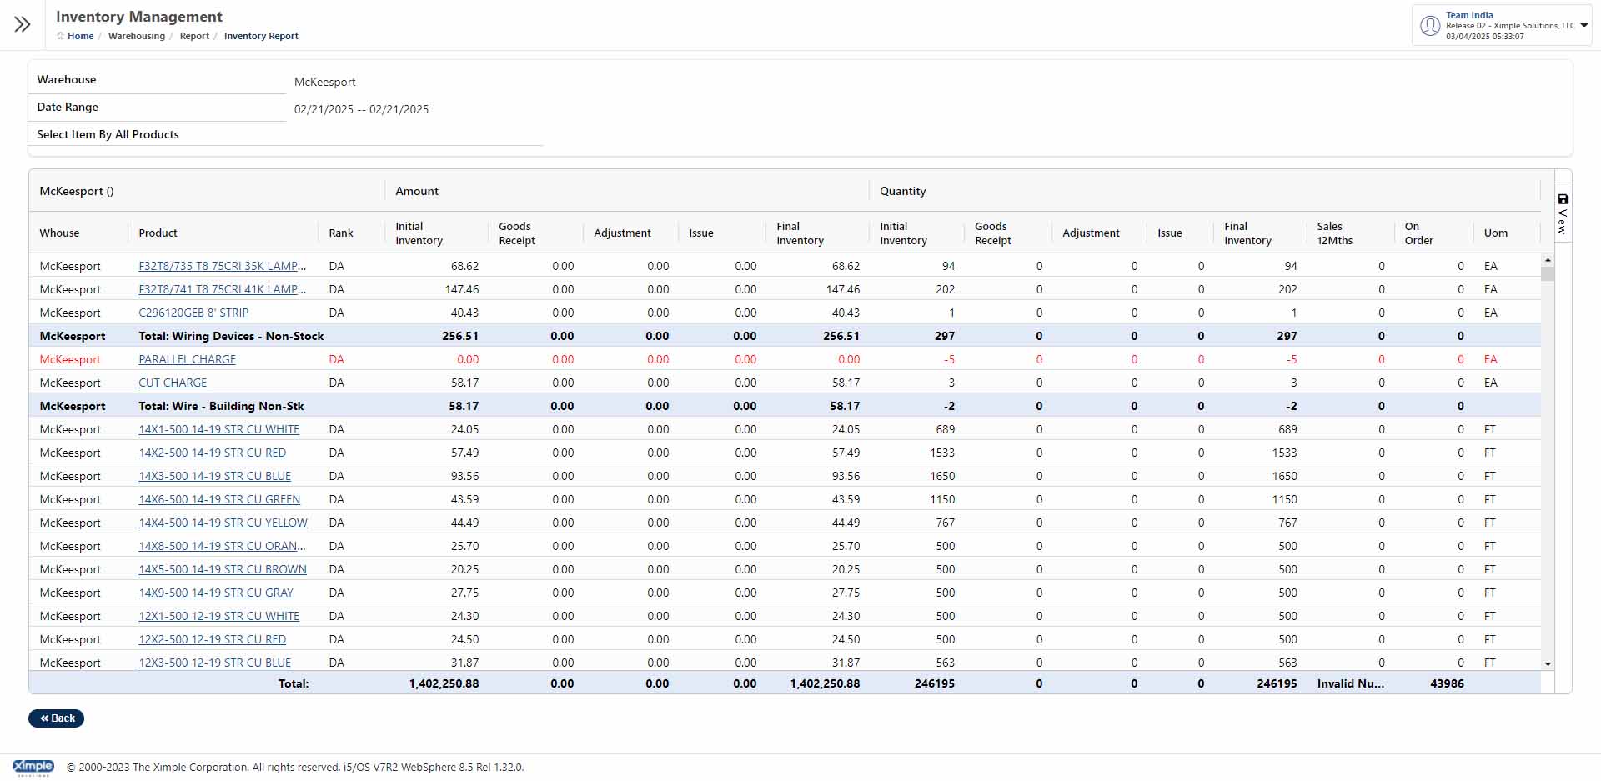Screen dimensions: 1601x781
Task: Open the Team India account dropdown arrow
Action: point(1584,26)
